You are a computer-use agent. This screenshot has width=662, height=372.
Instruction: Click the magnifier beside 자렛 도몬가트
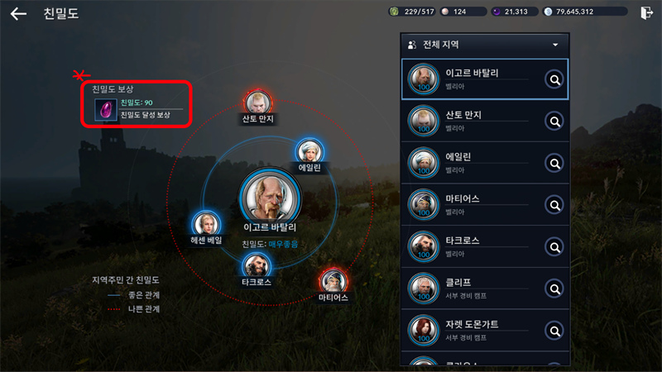pyautogui.click(x=554, y=331)
